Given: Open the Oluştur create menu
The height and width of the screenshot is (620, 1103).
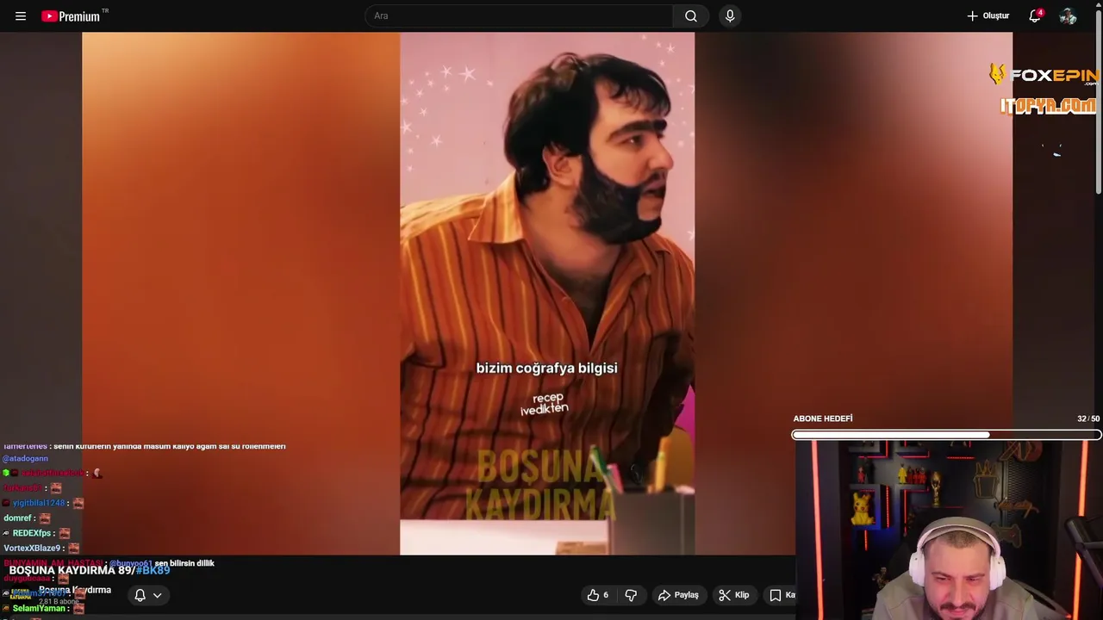Looking at the screenshot, I should click(988, 16).
